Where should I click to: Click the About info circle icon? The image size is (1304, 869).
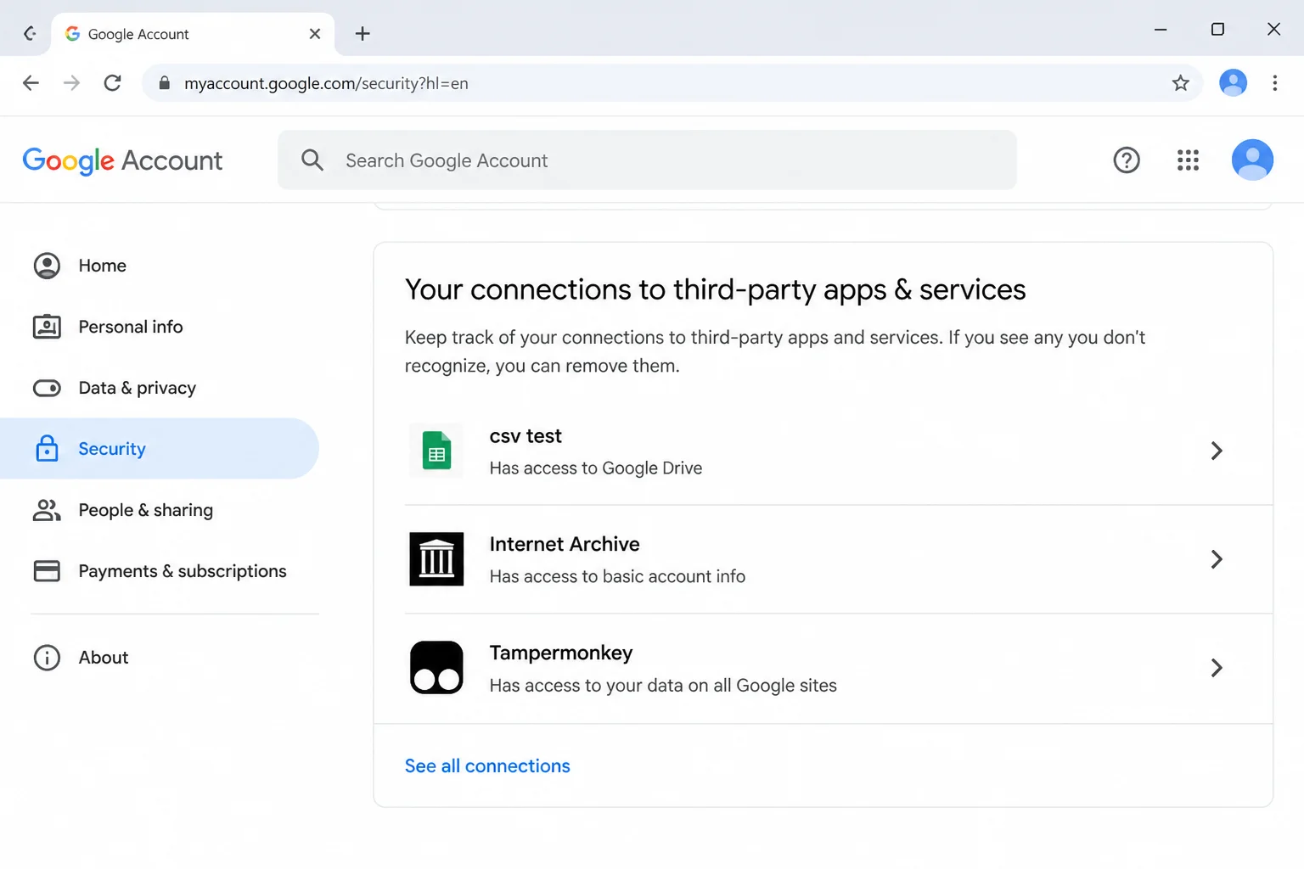[x=47, y=658]
